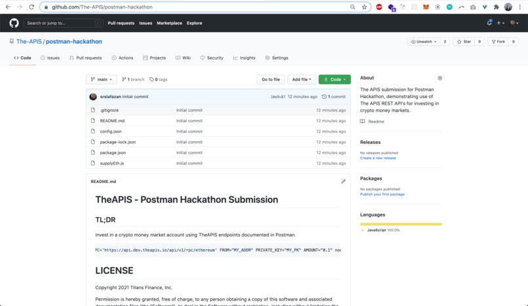Edit the README with the pencil icon
528x306 pixels.
[x=343, y=181]
